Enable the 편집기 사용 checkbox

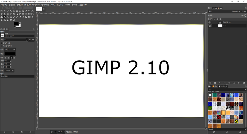(1, 43)
